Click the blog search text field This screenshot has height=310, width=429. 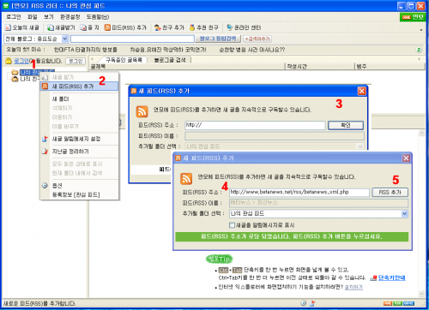point(132,39)
